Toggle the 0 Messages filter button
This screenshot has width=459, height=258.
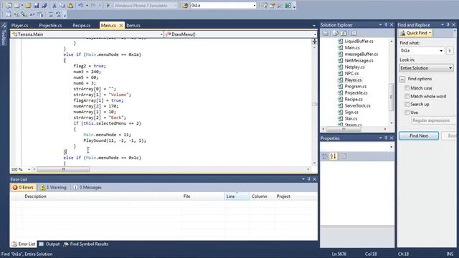(87, 188)
